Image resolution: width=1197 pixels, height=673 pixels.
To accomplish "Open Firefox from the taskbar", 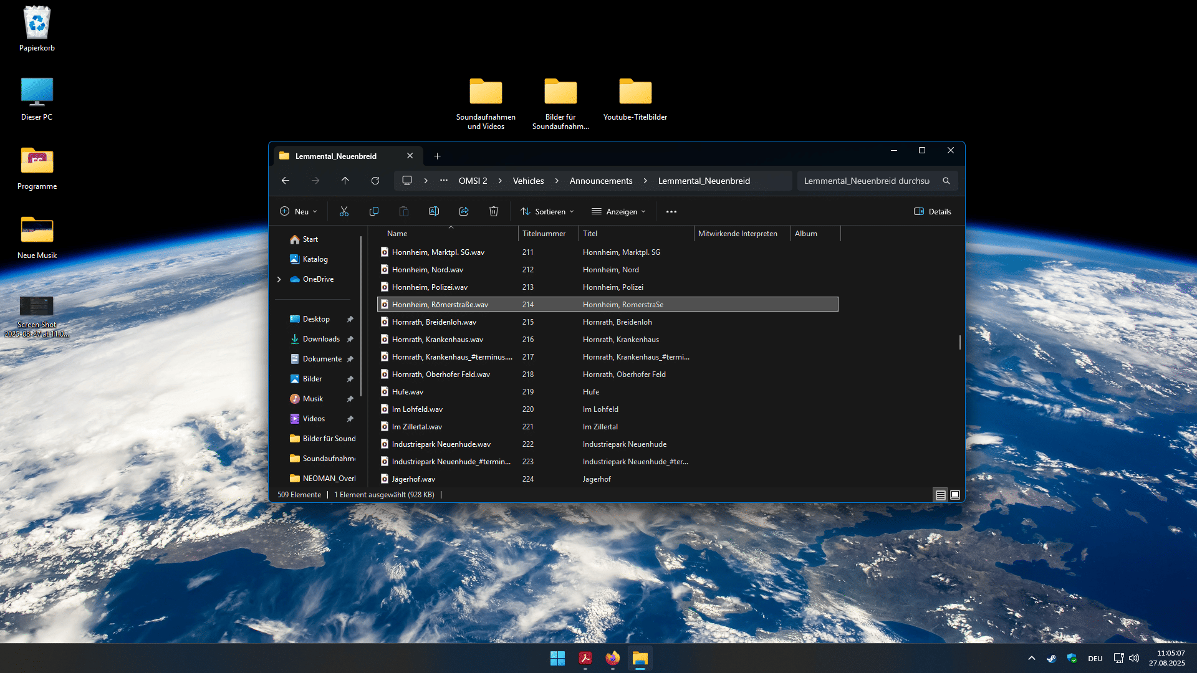I will pos(613,658).
